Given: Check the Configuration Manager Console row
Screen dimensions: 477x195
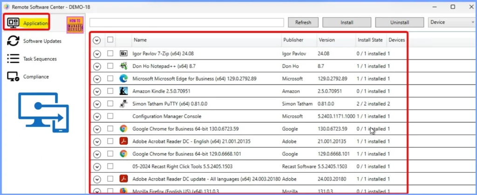Looking at the screenshot, I should click(x=110, y=116).
